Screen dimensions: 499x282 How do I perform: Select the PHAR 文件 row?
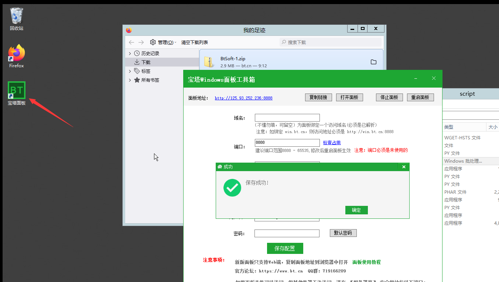(471, 192)
